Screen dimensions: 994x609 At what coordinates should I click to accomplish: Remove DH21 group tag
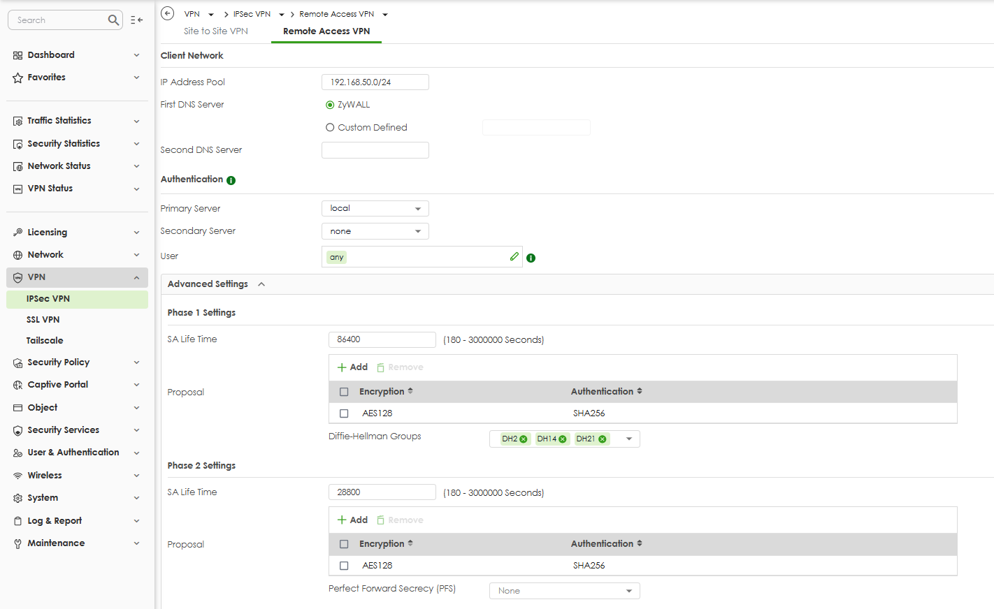click(x=603, y=439)
